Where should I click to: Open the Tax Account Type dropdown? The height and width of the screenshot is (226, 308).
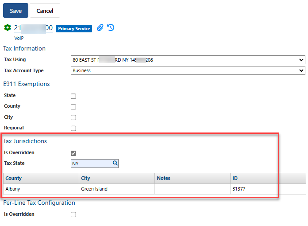point(188,70)
